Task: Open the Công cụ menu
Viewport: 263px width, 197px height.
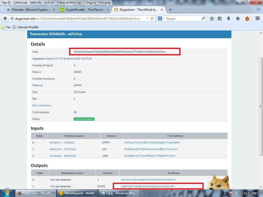Action: [x=90, y=3]
